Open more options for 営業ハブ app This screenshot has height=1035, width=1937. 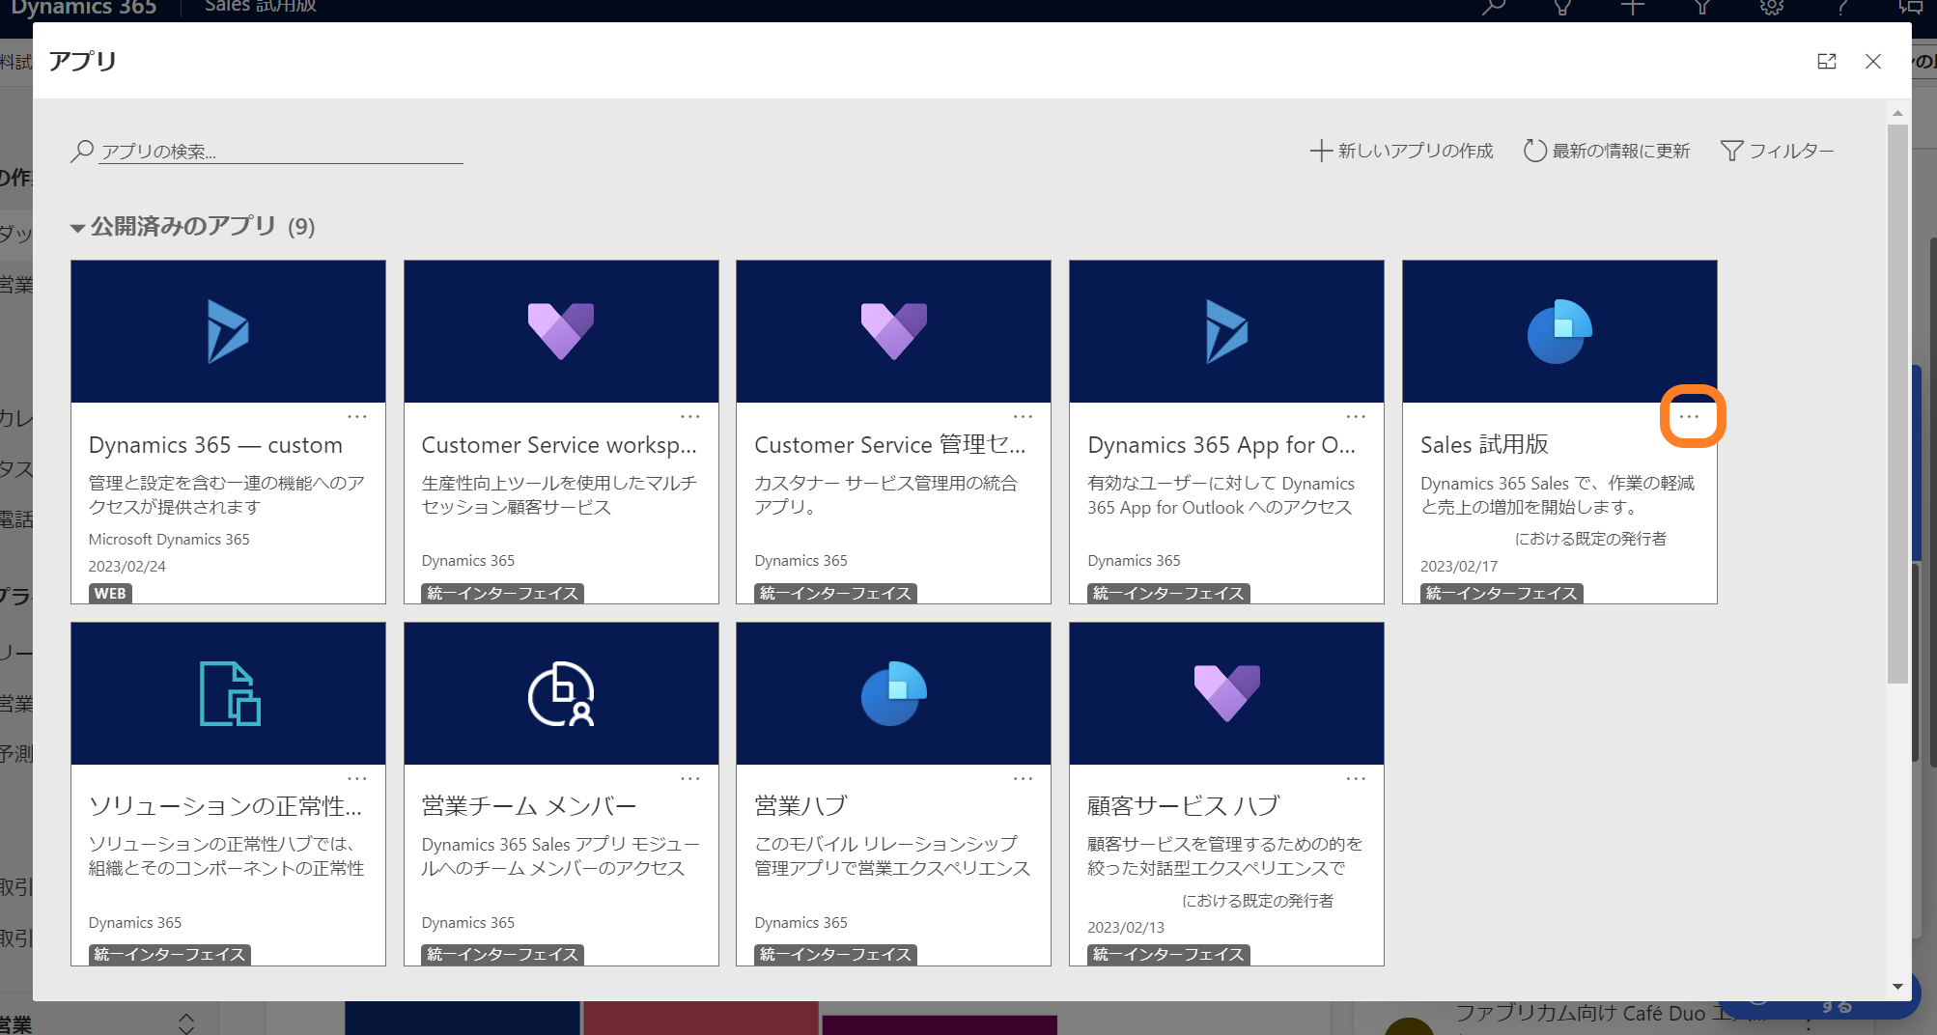[x=1024, y=778]
